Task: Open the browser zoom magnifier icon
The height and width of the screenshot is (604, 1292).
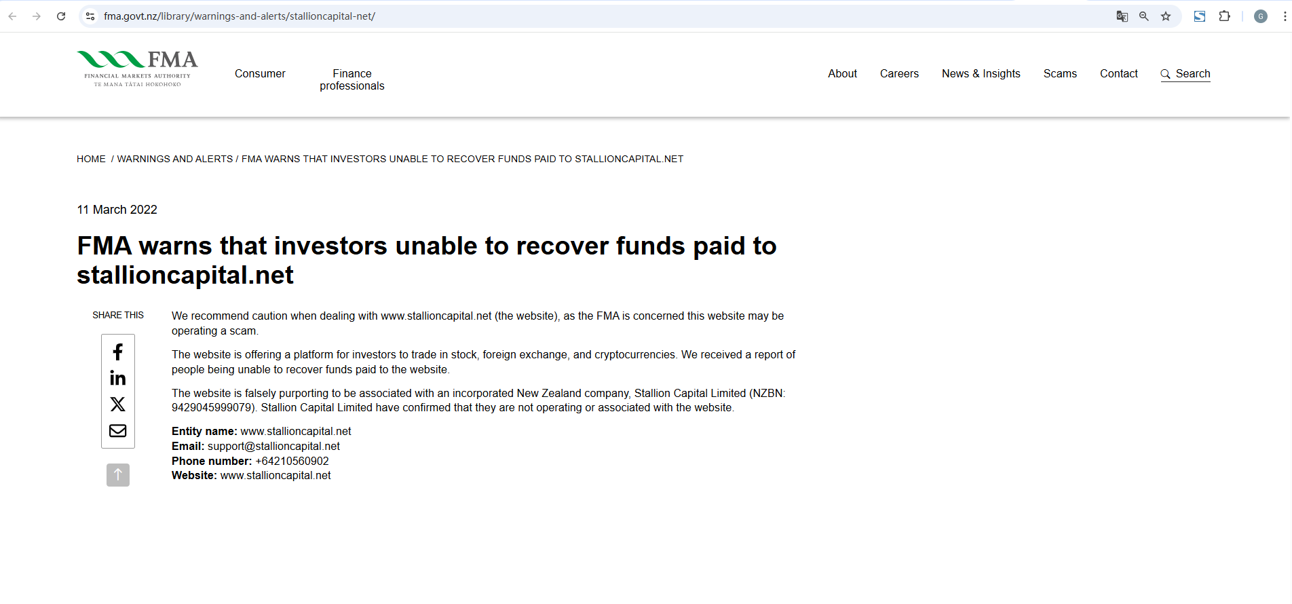Action: (x=1144, y=16)
